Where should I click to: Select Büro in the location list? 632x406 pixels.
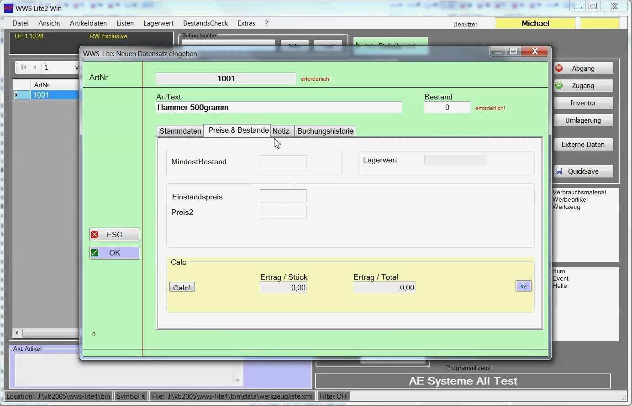coord(559,271)
